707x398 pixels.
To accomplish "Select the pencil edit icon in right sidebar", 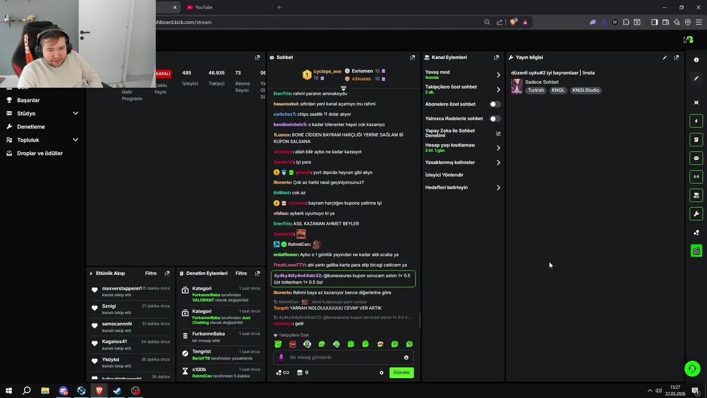I will tap(696, 78).
